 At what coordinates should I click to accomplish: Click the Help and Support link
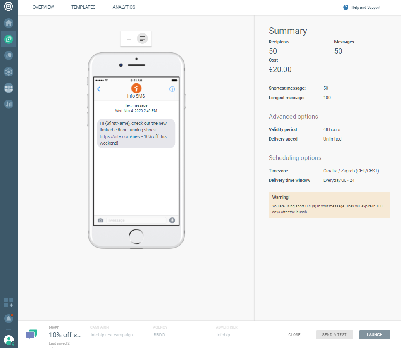(366, 7)
